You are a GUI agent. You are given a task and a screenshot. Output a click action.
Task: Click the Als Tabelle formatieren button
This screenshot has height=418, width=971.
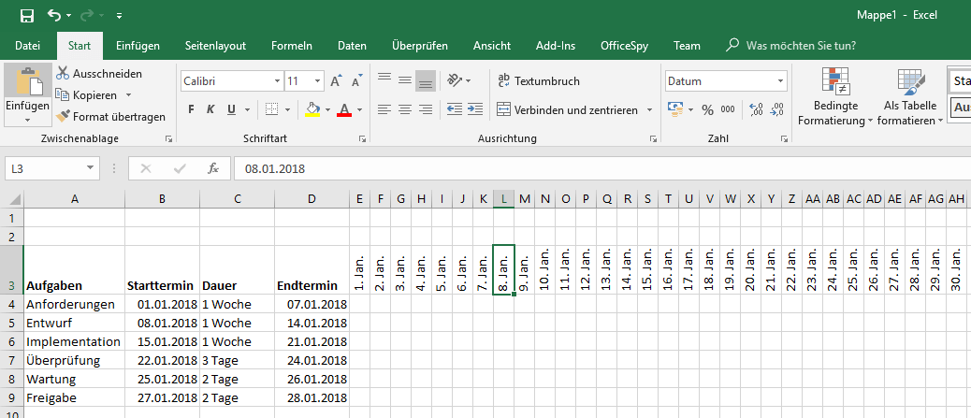click(909, 98)
